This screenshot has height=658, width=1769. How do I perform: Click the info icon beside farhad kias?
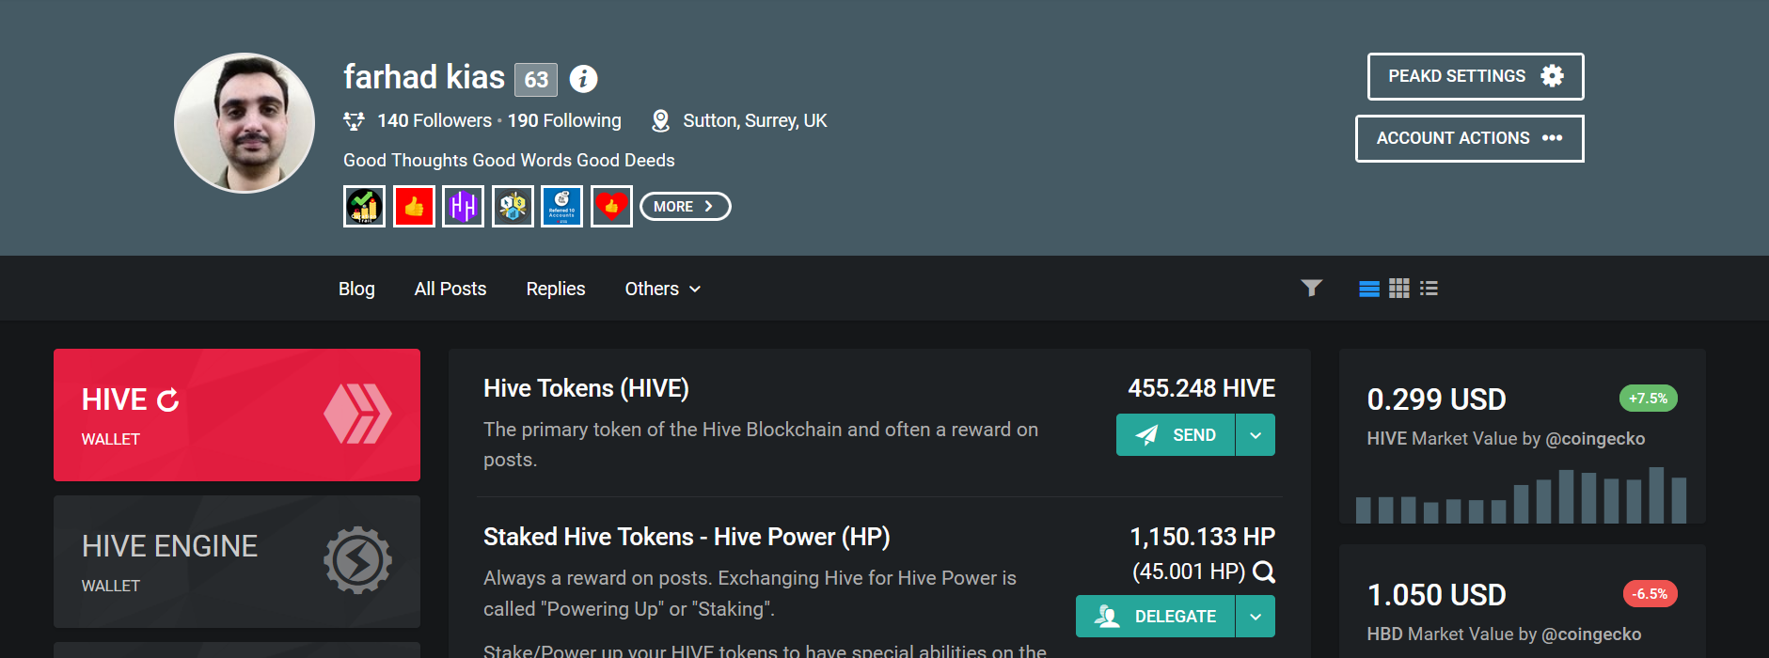(583, 79)
